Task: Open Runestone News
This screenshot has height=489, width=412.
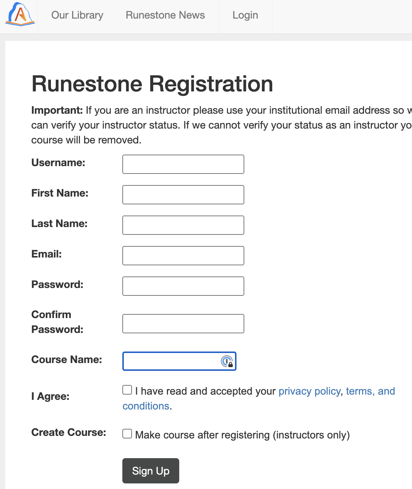Action: click(165, 15)
